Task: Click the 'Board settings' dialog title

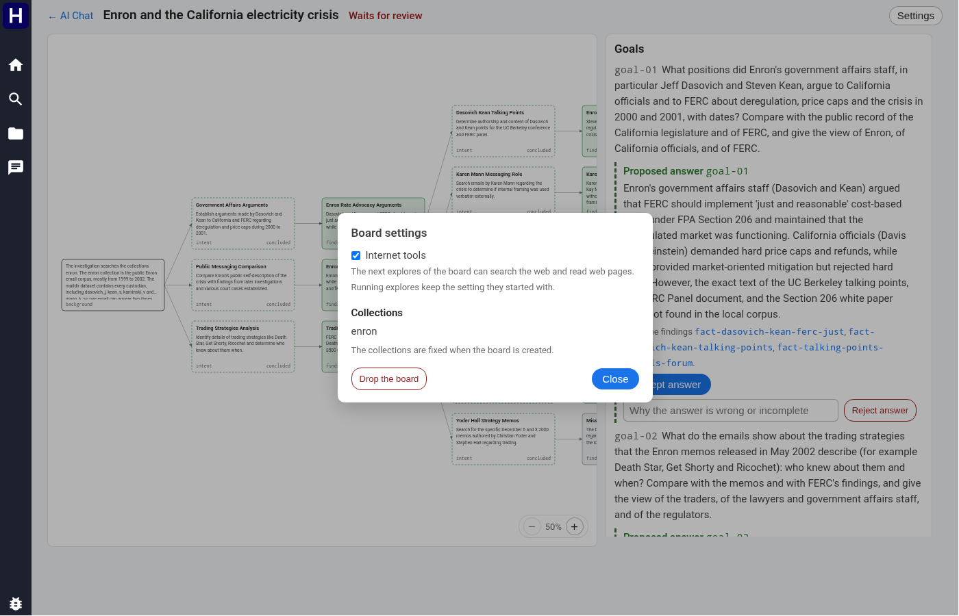Action: [389, 233]
